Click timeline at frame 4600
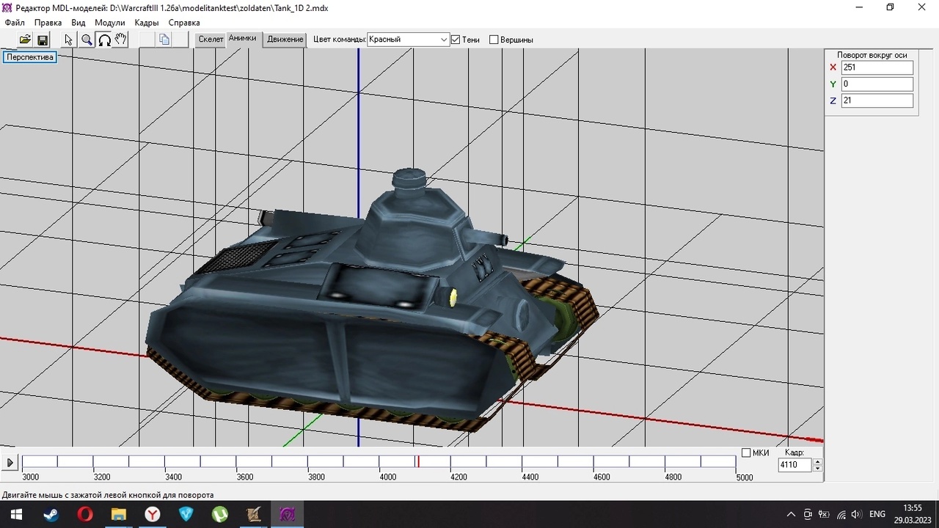Image resolution: width=939 pixels, height=528 pixels. (593, 461)
